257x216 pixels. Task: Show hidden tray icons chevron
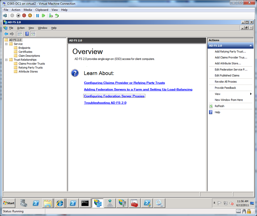pos(214,203)
